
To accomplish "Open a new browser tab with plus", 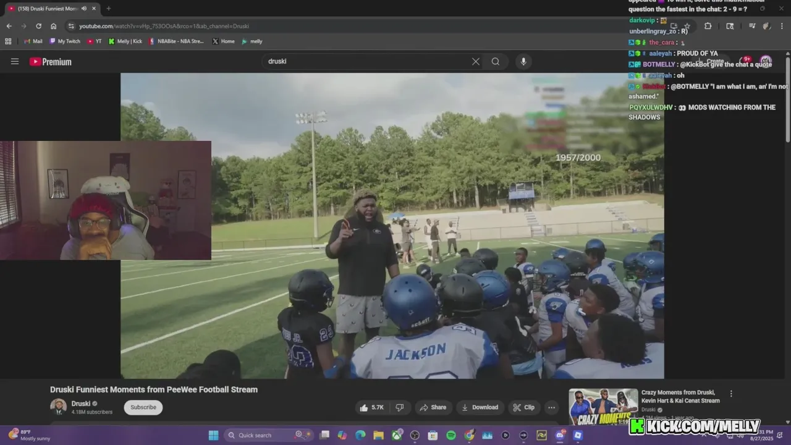I will tap(109, 9).
